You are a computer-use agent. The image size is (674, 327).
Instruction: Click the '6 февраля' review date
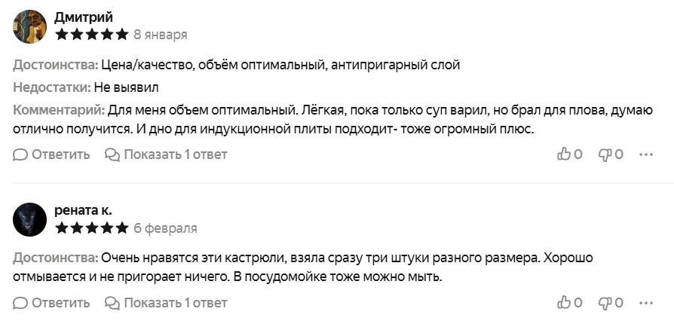[x=165, y=228]
